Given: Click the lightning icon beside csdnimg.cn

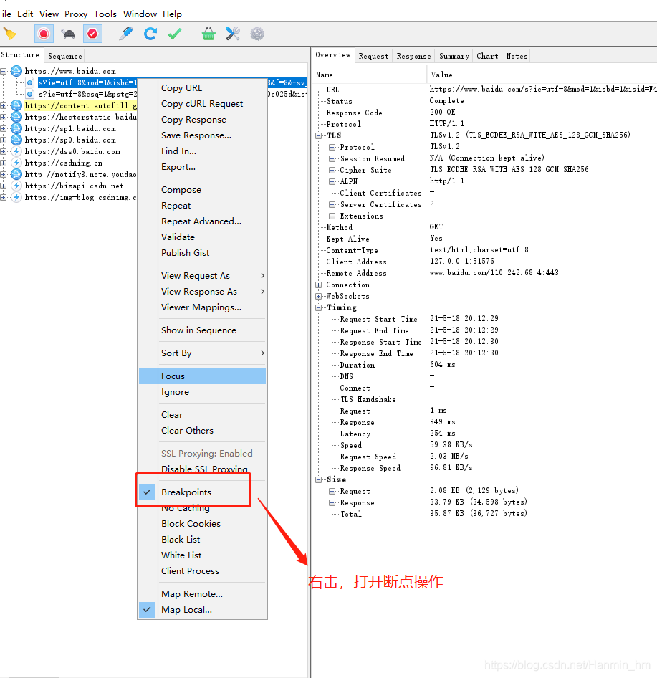Looking at the screenshot, I should click(x=16, y=163).
